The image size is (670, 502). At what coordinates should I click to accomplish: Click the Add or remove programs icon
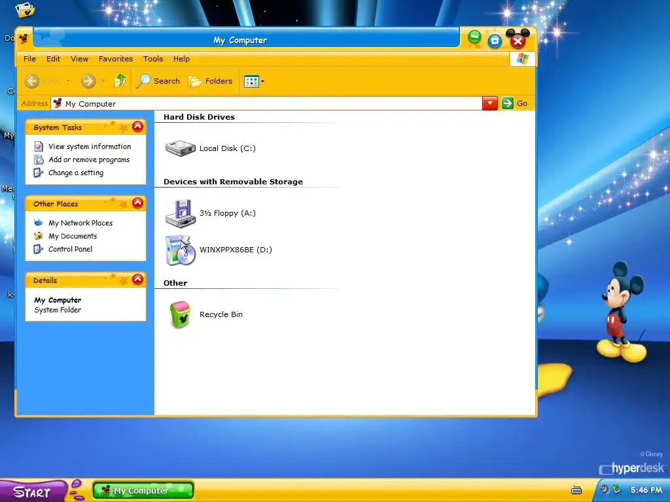point(39,159)
